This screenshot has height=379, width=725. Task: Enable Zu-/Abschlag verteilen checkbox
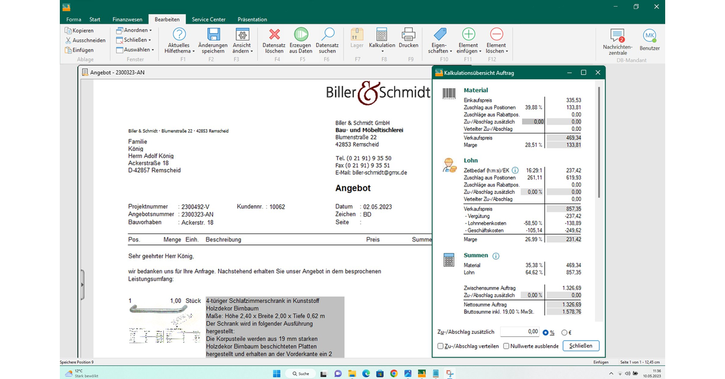(x=440, y=346)
